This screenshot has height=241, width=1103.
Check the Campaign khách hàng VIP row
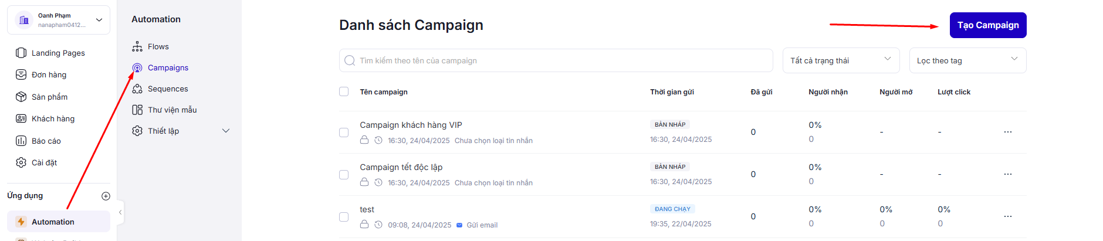(x=344, y=133)
